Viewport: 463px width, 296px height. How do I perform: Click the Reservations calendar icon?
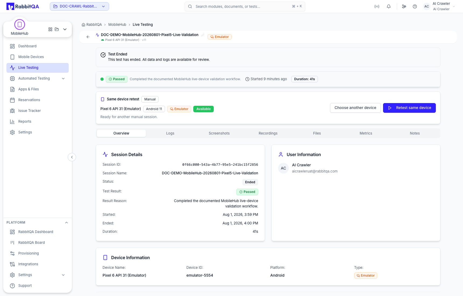click(x=12, y=100)
